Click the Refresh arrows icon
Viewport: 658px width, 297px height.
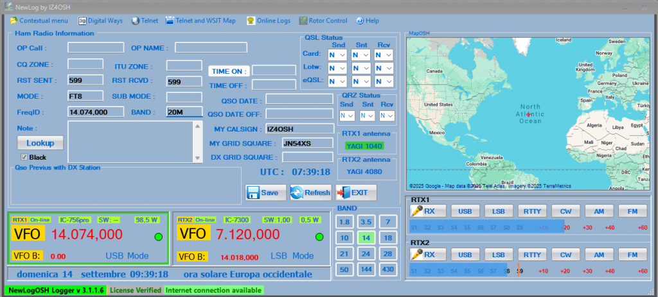[x=298, y=192]
